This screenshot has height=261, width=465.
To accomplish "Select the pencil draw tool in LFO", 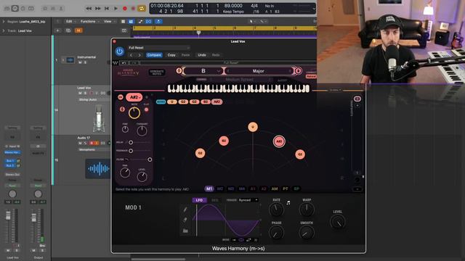I will (185, 210).
